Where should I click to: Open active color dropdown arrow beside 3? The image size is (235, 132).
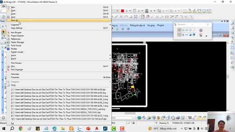(130, 11)
